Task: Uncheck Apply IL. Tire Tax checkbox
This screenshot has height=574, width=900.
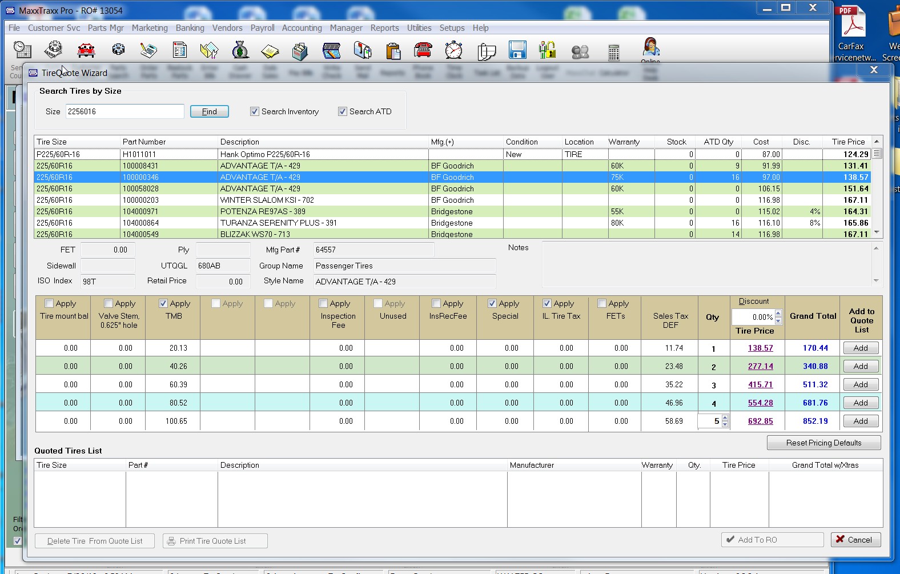Action: [547, 303]
